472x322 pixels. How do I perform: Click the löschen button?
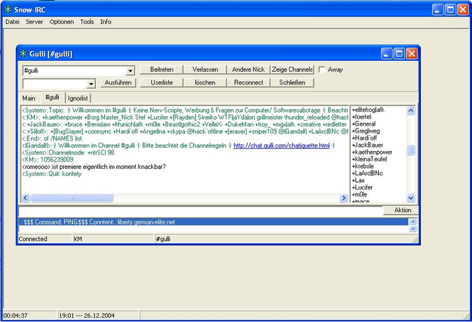pos(205,82)
